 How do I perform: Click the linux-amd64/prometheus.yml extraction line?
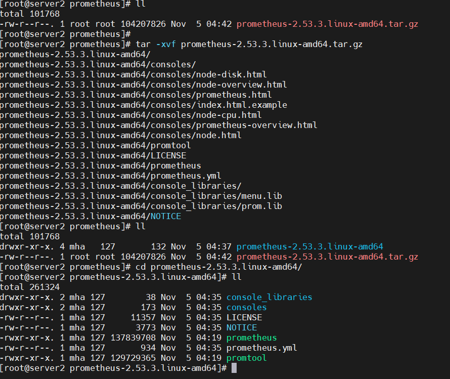pos(111,176)
